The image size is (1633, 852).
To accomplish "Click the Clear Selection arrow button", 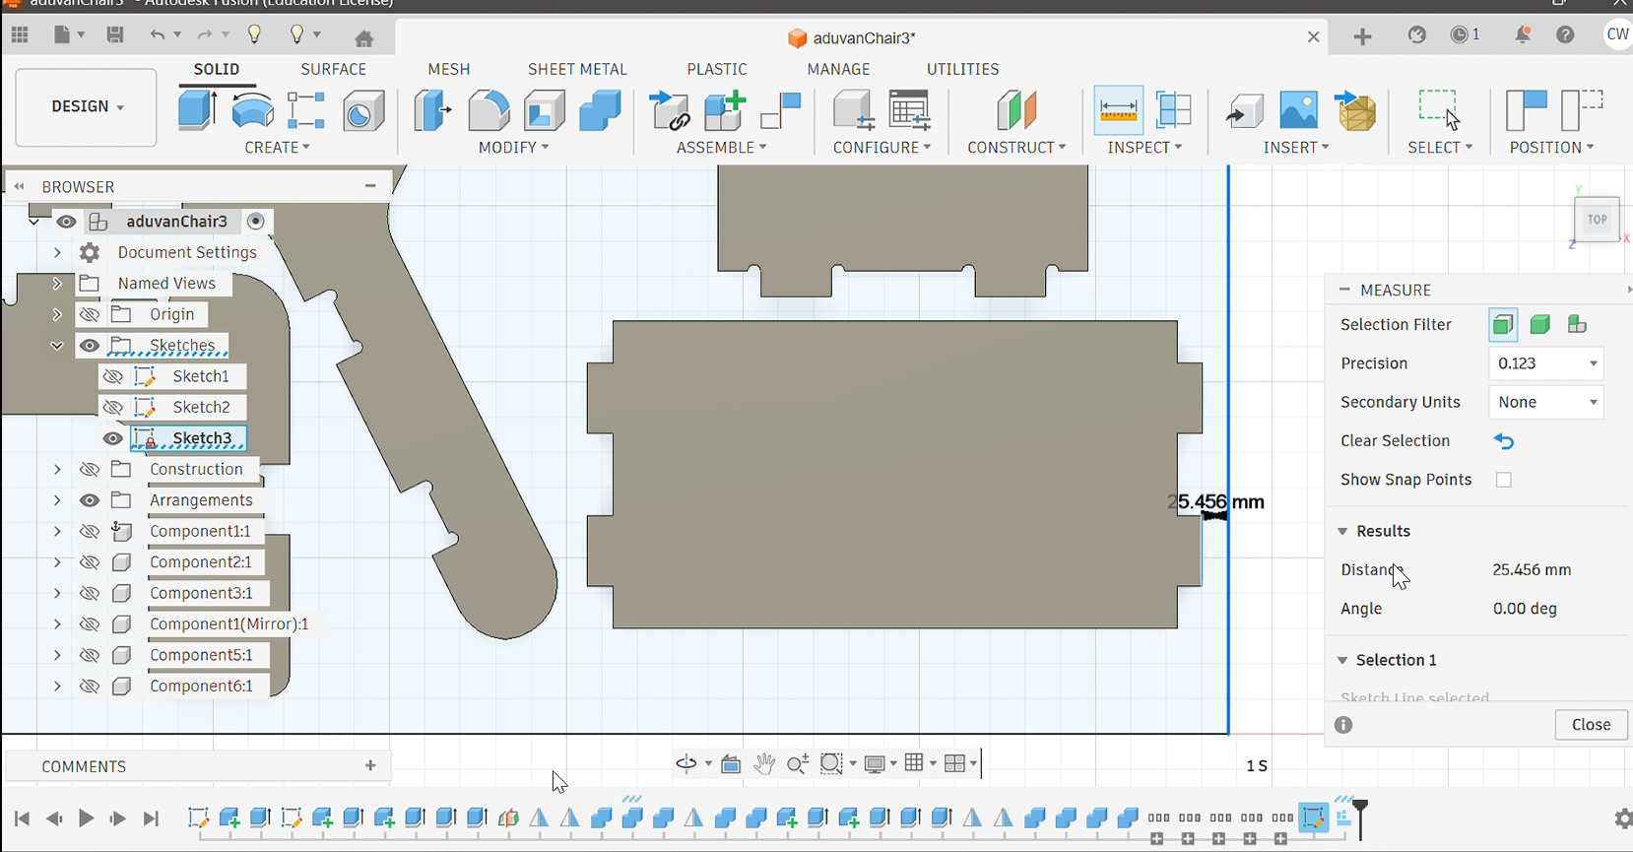I will click(x=1504, y=441).
